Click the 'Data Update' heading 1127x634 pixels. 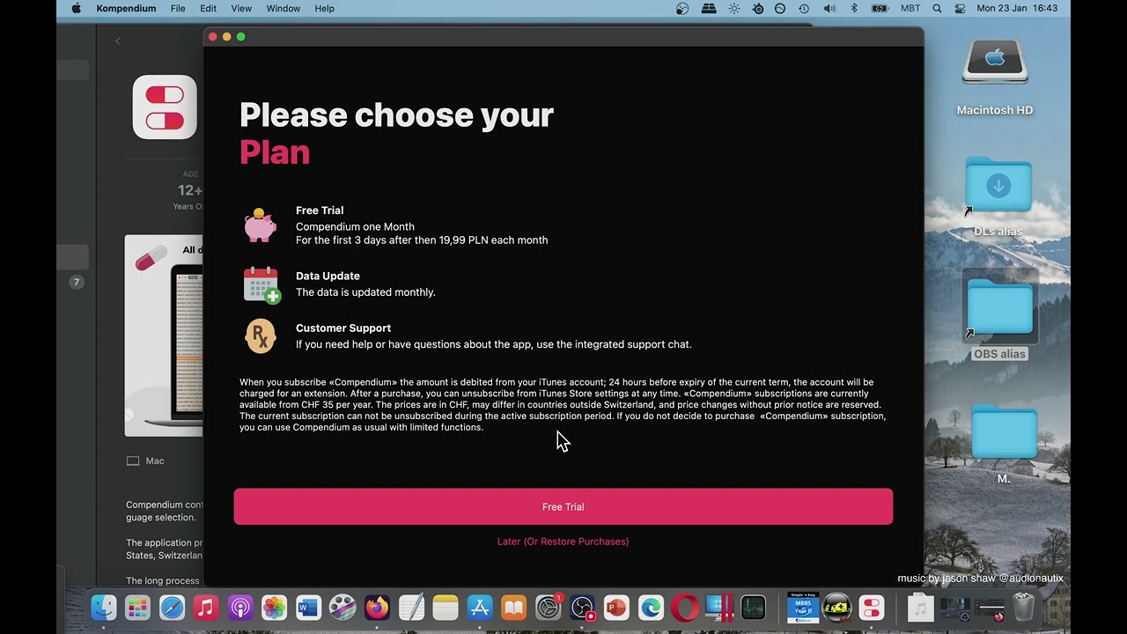pos(328,276)
